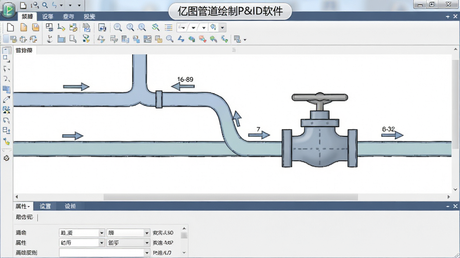Viewport: 460px width, 258px height.
Task: Close the bottom properties panel
Action: click(456, 206)
